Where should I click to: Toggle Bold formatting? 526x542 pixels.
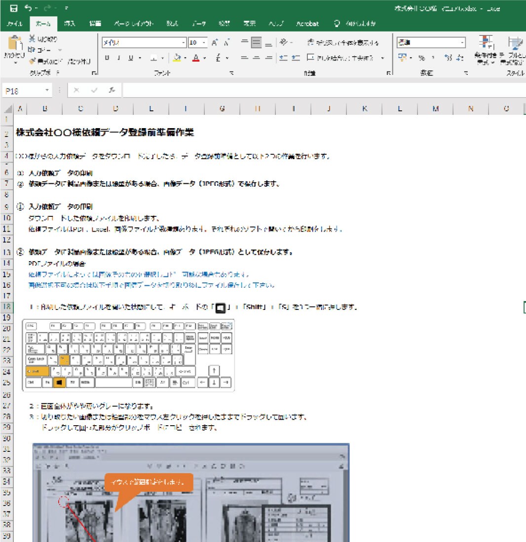tap(107, 58)
